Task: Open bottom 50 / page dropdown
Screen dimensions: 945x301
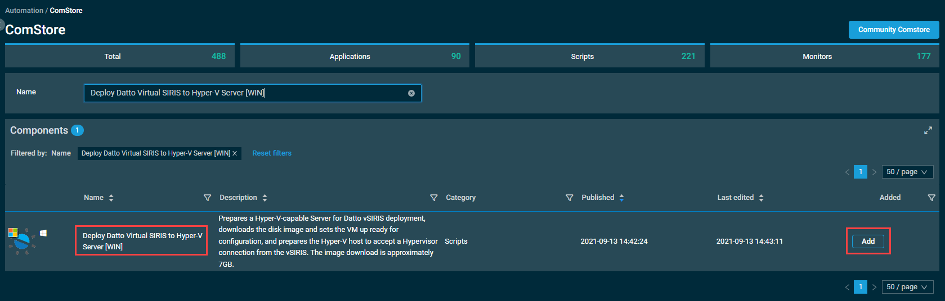Action: tap(907, 287)
